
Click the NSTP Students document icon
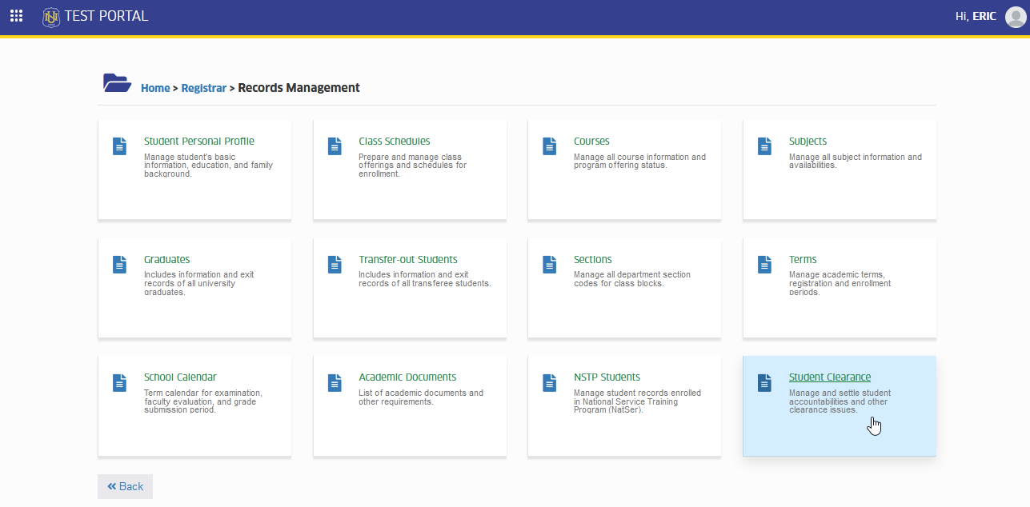pos(550,383)
